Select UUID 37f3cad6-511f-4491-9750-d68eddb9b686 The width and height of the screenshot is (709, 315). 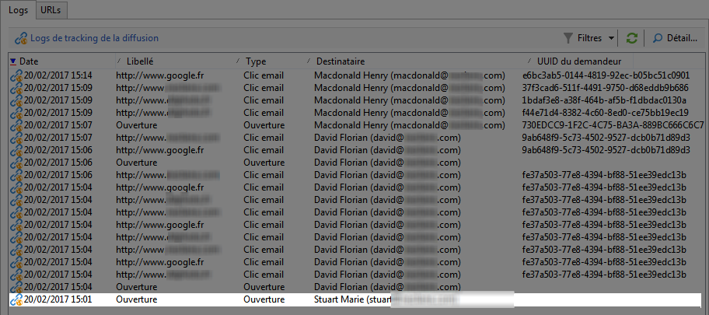pyautogui.click(x=605, y=88)
